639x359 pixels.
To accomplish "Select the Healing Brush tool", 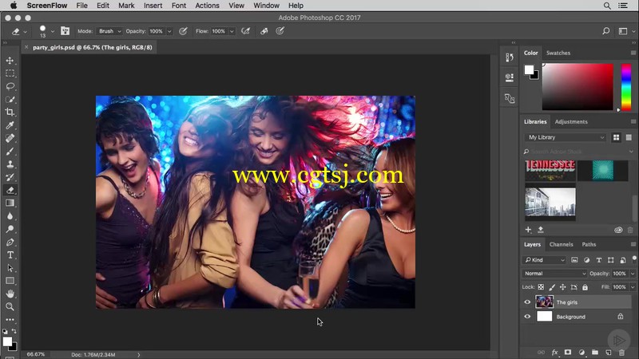I will pos(10,138).
